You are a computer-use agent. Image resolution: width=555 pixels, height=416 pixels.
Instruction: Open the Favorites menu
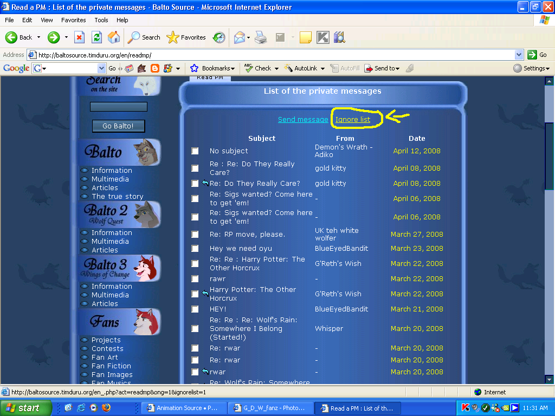coord(74,20)
